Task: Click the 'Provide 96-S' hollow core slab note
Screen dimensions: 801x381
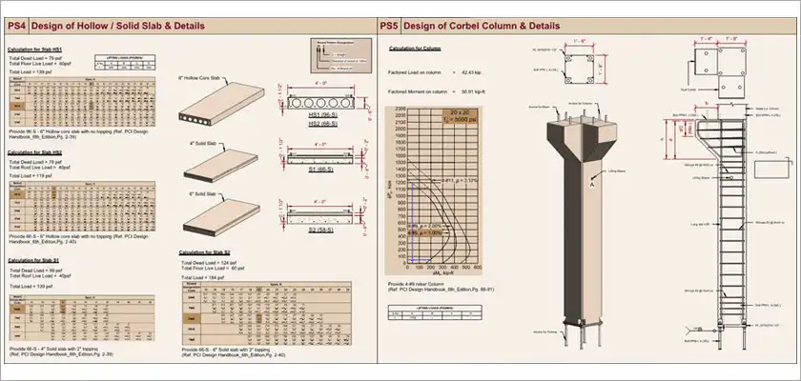Action: point(78,133)
